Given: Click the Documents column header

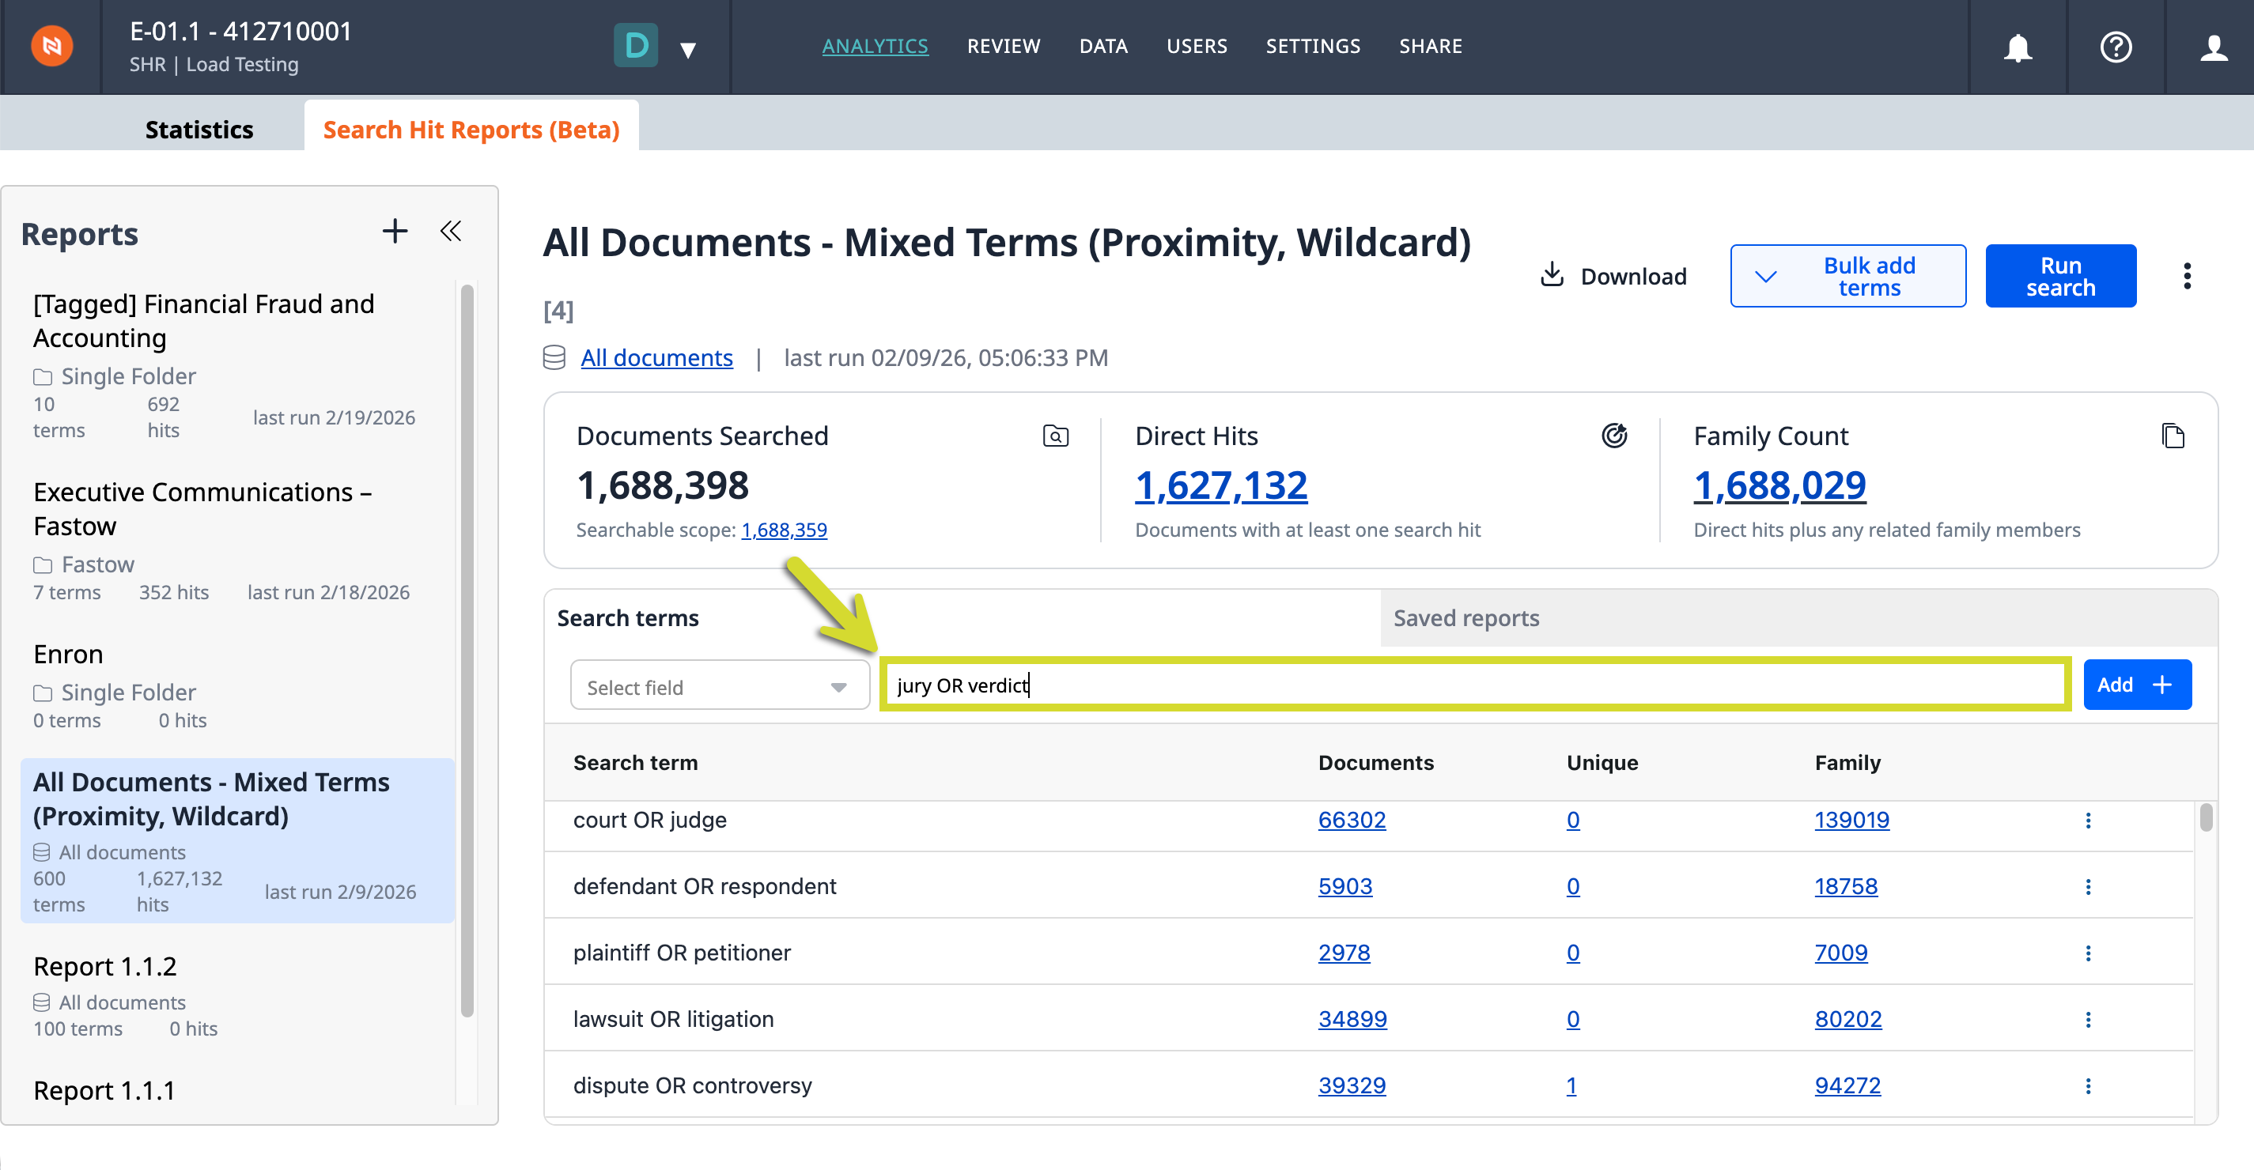Looking at the screenshot, I should click(1375, 763).
